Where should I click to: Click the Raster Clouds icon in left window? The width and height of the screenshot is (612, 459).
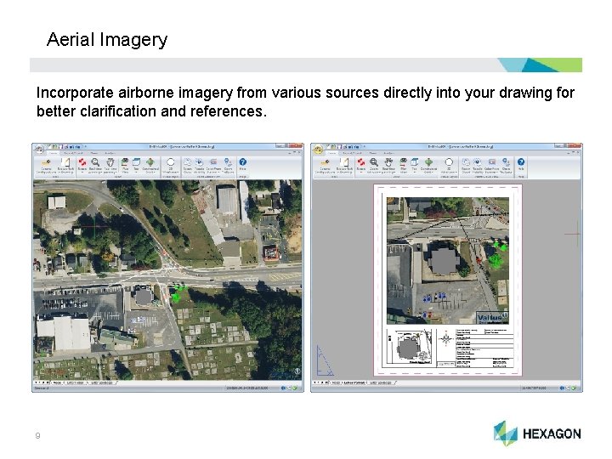coord(187,162)
